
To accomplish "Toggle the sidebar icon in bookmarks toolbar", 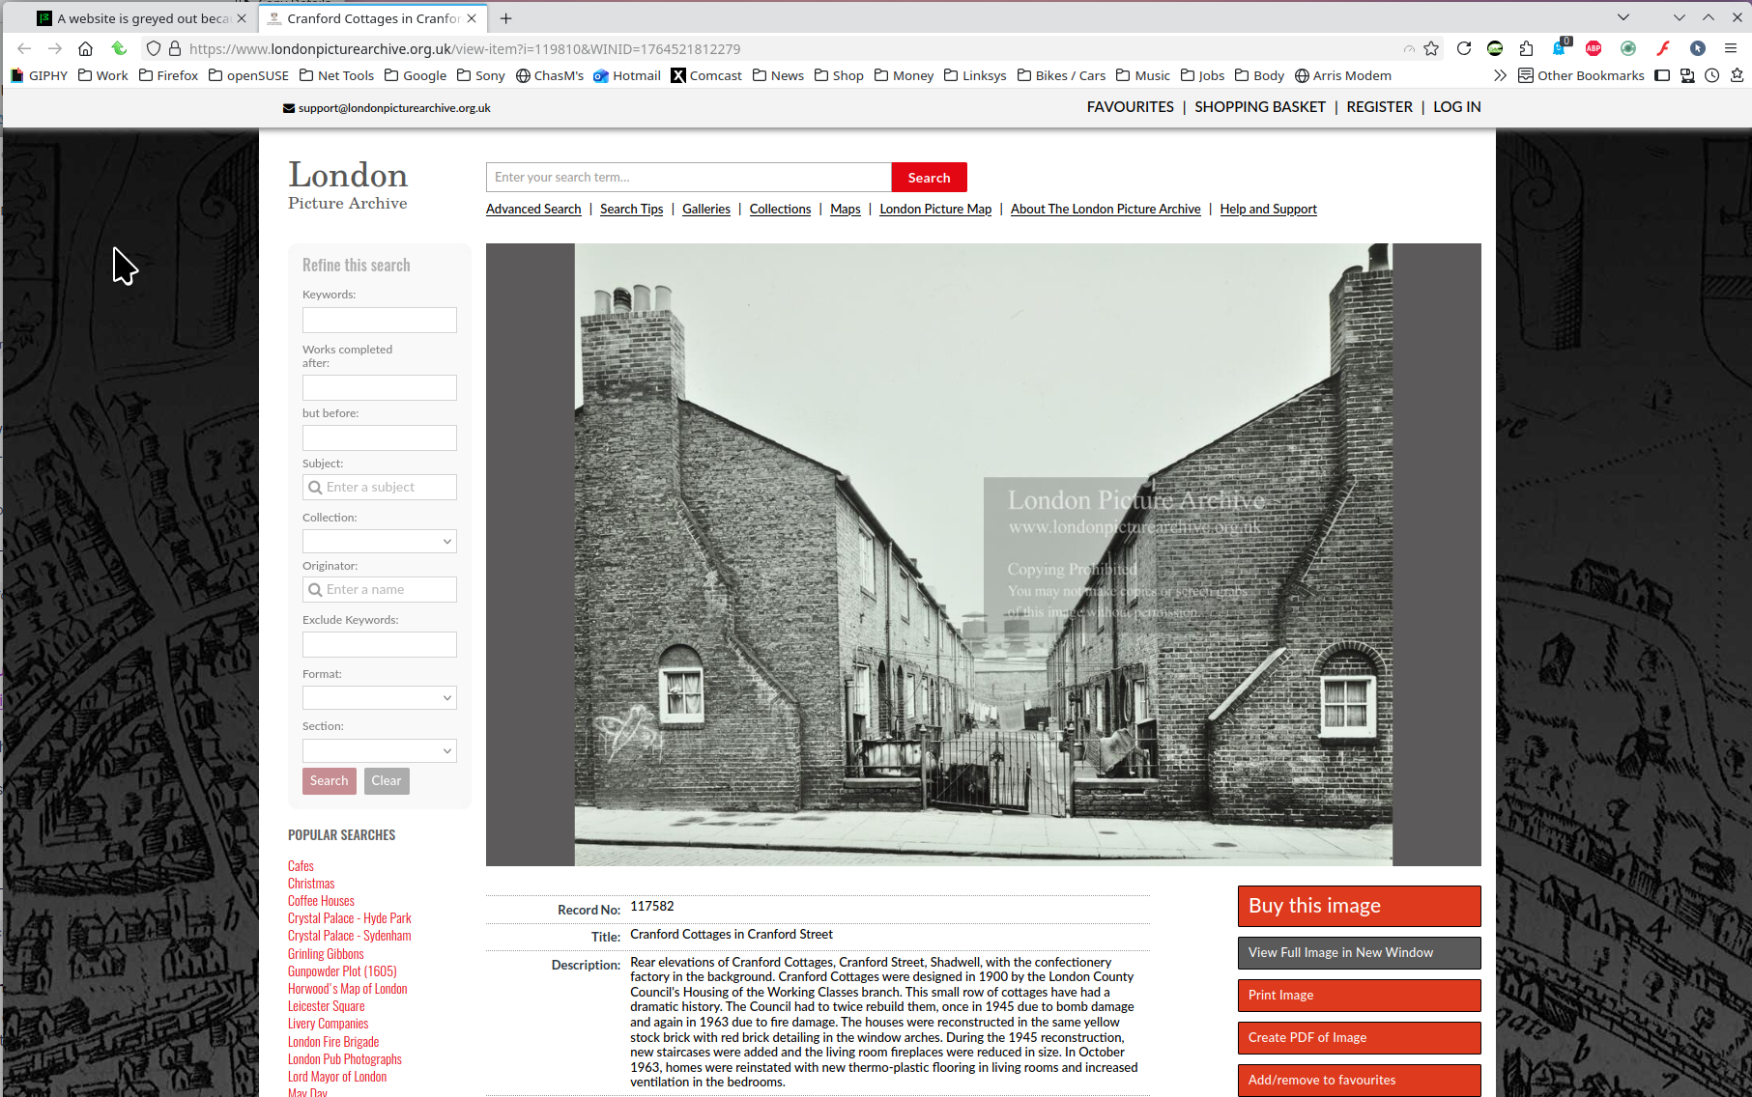I will tap(1662, 75).
